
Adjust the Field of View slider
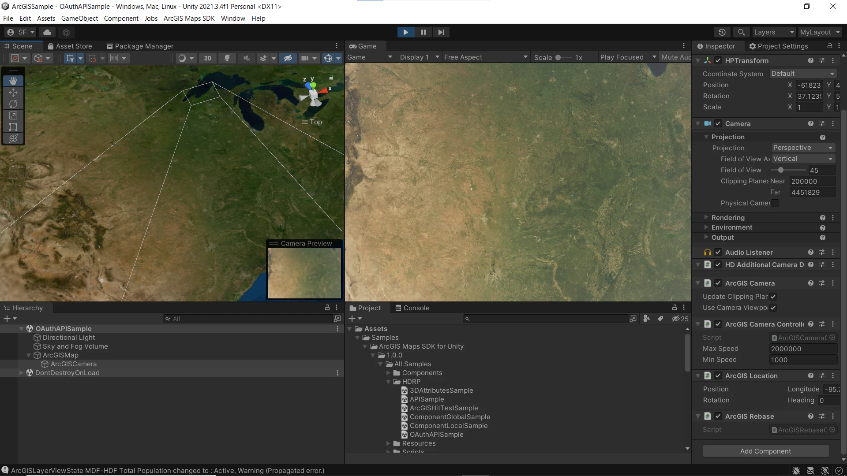click(x=781, y=170)
